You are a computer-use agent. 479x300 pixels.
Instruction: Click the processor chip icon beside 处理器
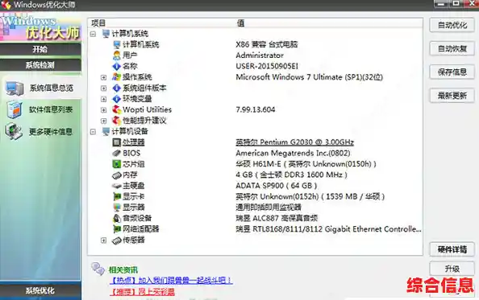point(116,142)
